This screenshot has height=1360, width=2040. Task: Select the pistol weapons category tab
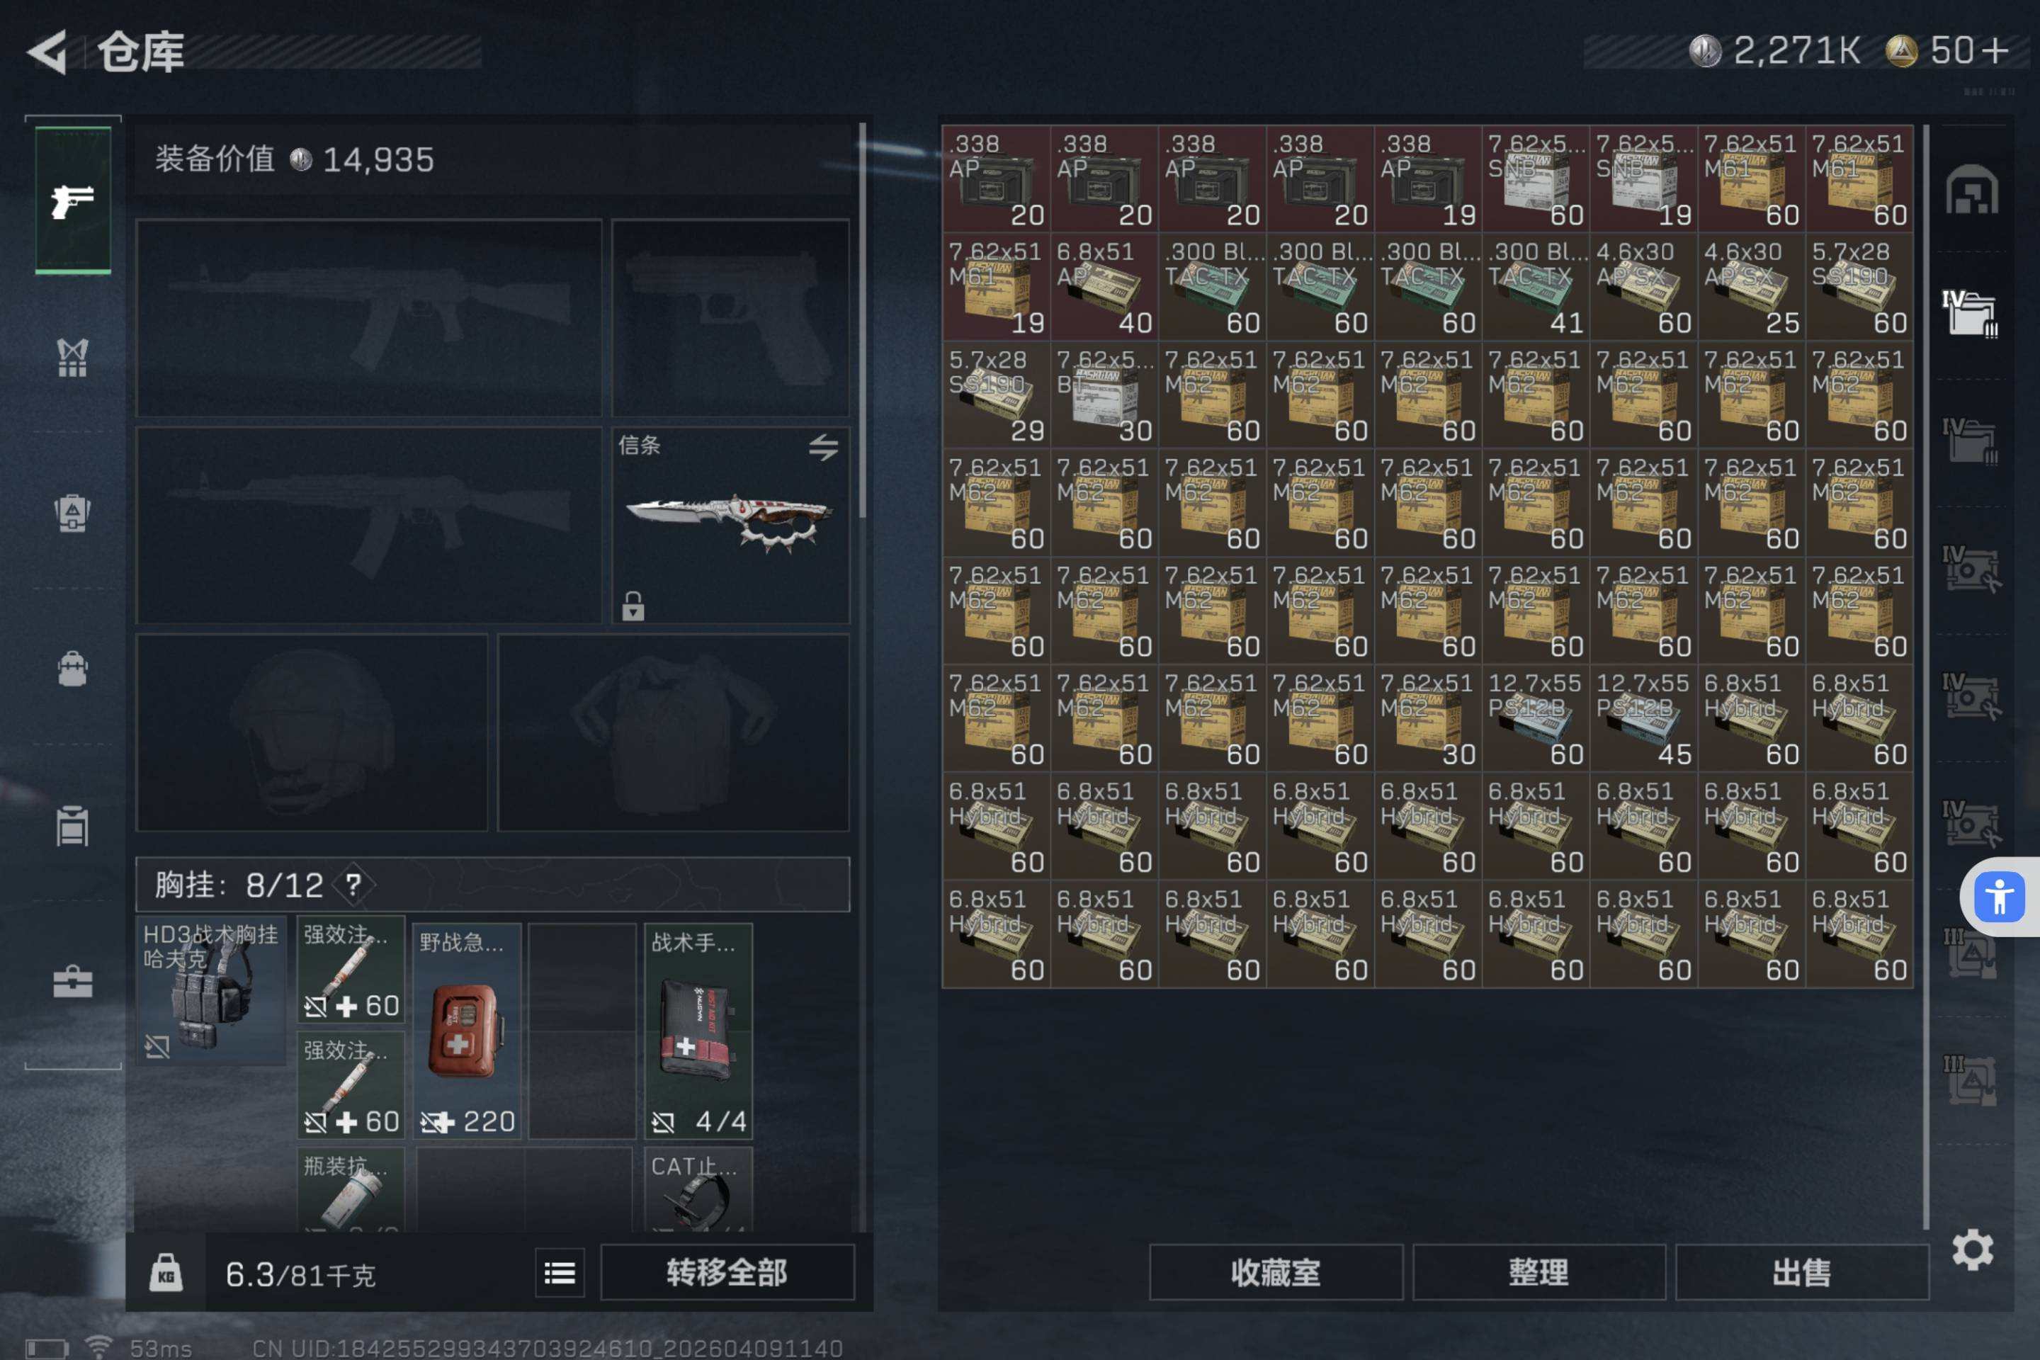(73, 200)
